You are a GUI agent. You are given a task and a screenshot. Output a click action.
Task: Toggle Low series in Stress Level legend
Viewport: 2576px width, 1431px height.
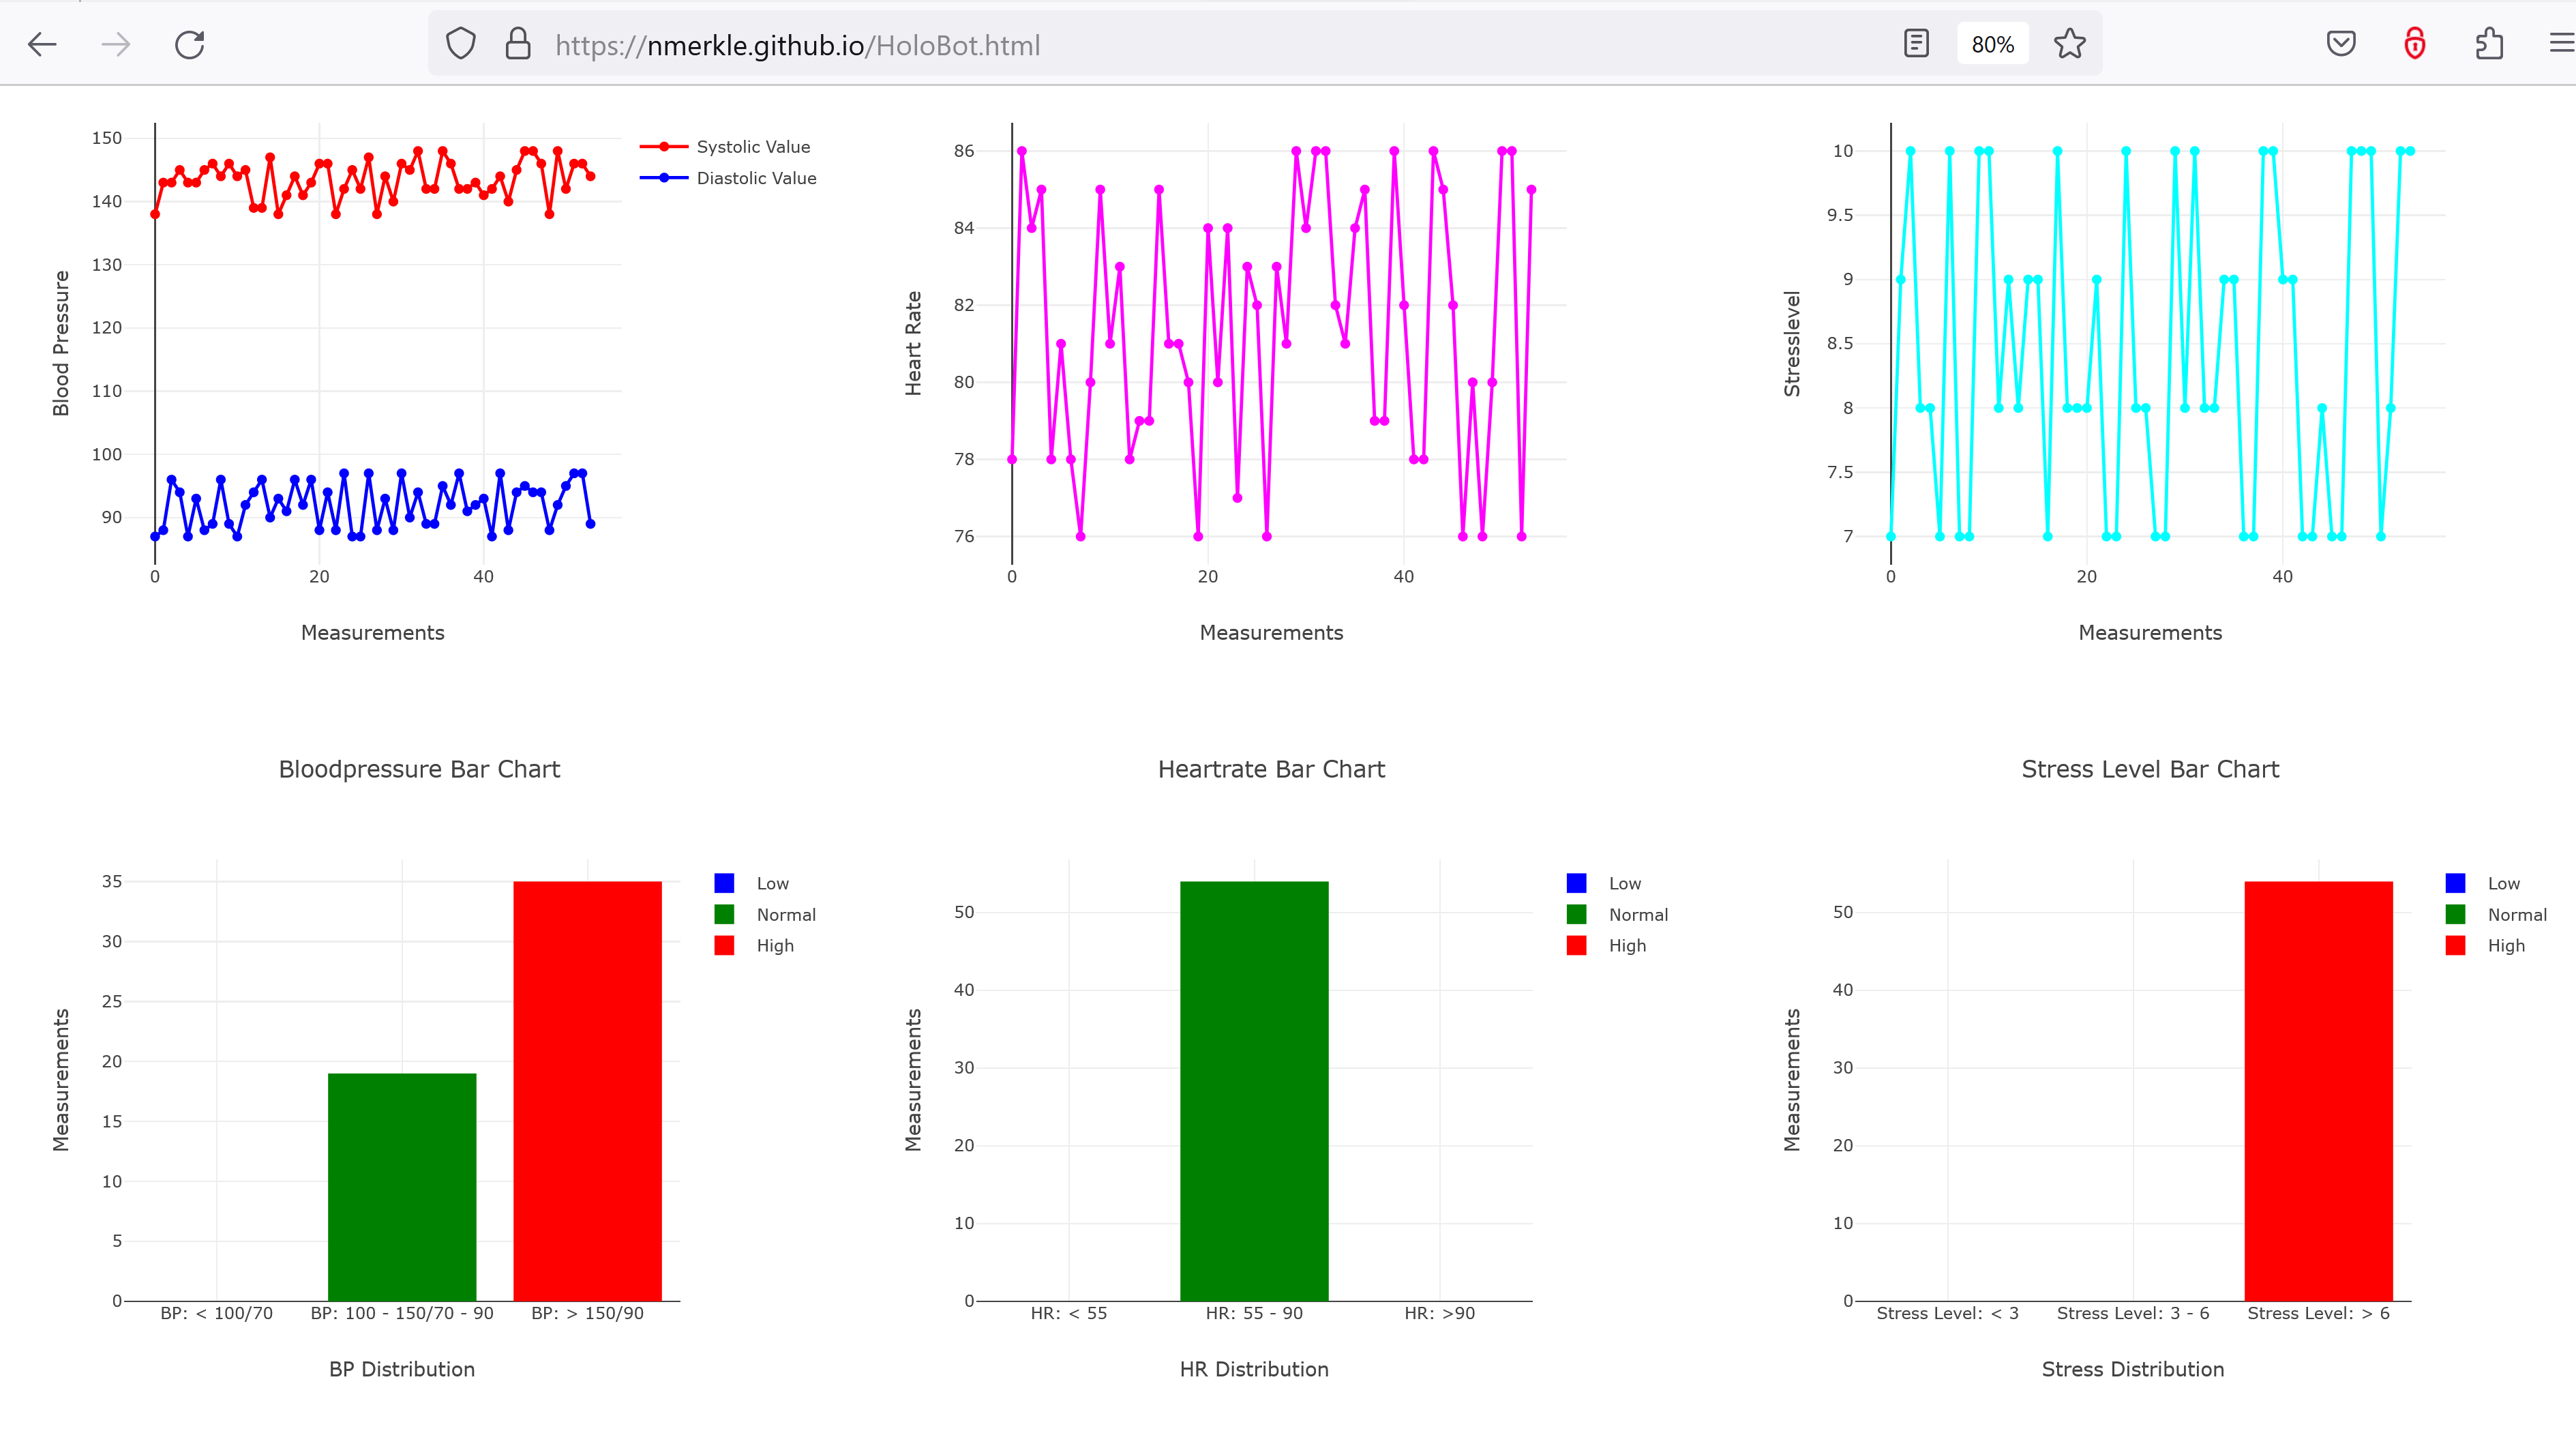pos(2483,883)
